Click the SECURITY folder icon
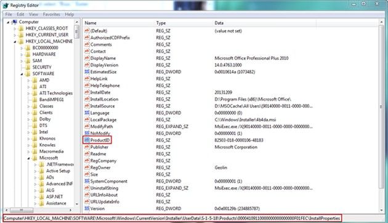 (28, 67)
